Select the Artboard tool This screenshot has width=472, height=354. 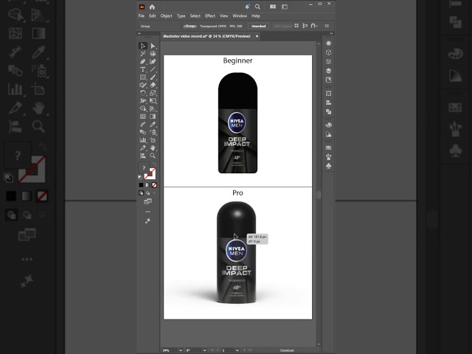point(153,140)
